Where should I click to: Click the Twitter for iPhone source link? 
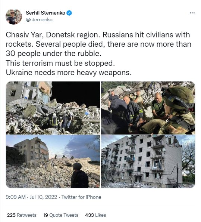click(x=81, y=197)
